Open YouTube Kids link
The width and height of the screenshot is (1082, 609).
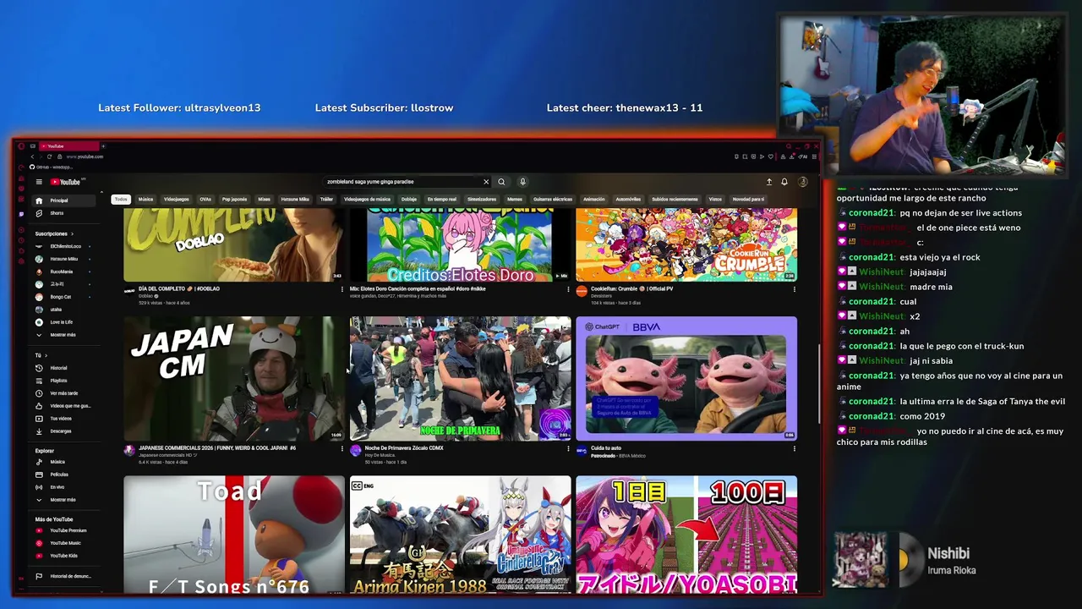coord(64,556)
